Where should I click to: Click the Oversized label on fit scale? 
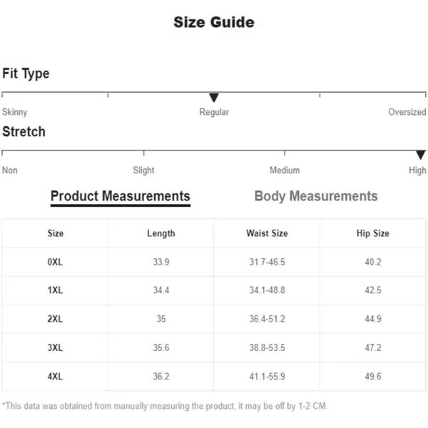[407, 112]
